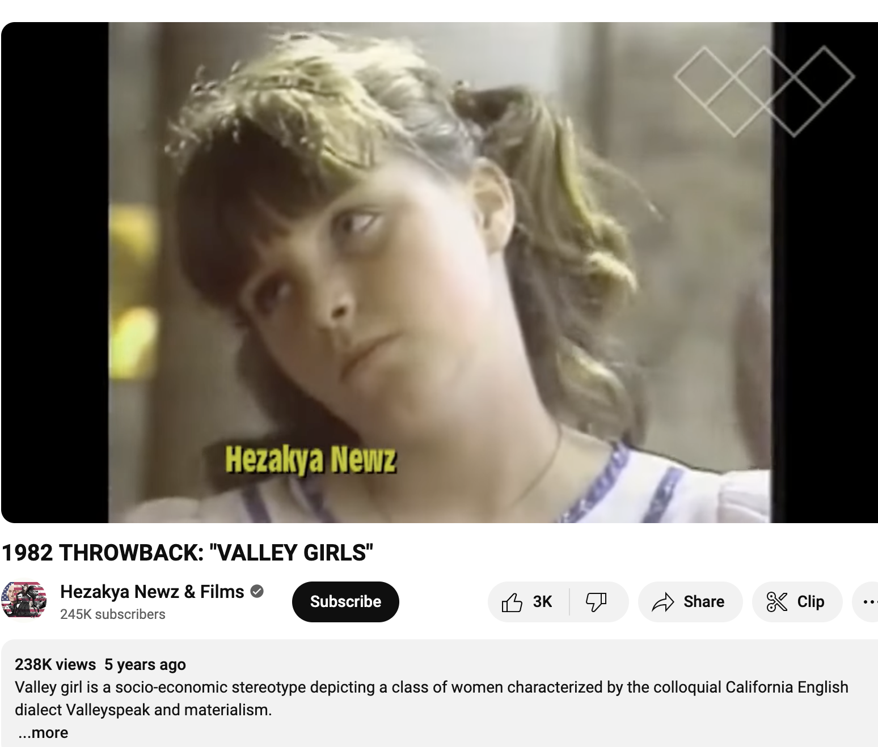Subscribe to Hezakya Newz & Films

345,602
